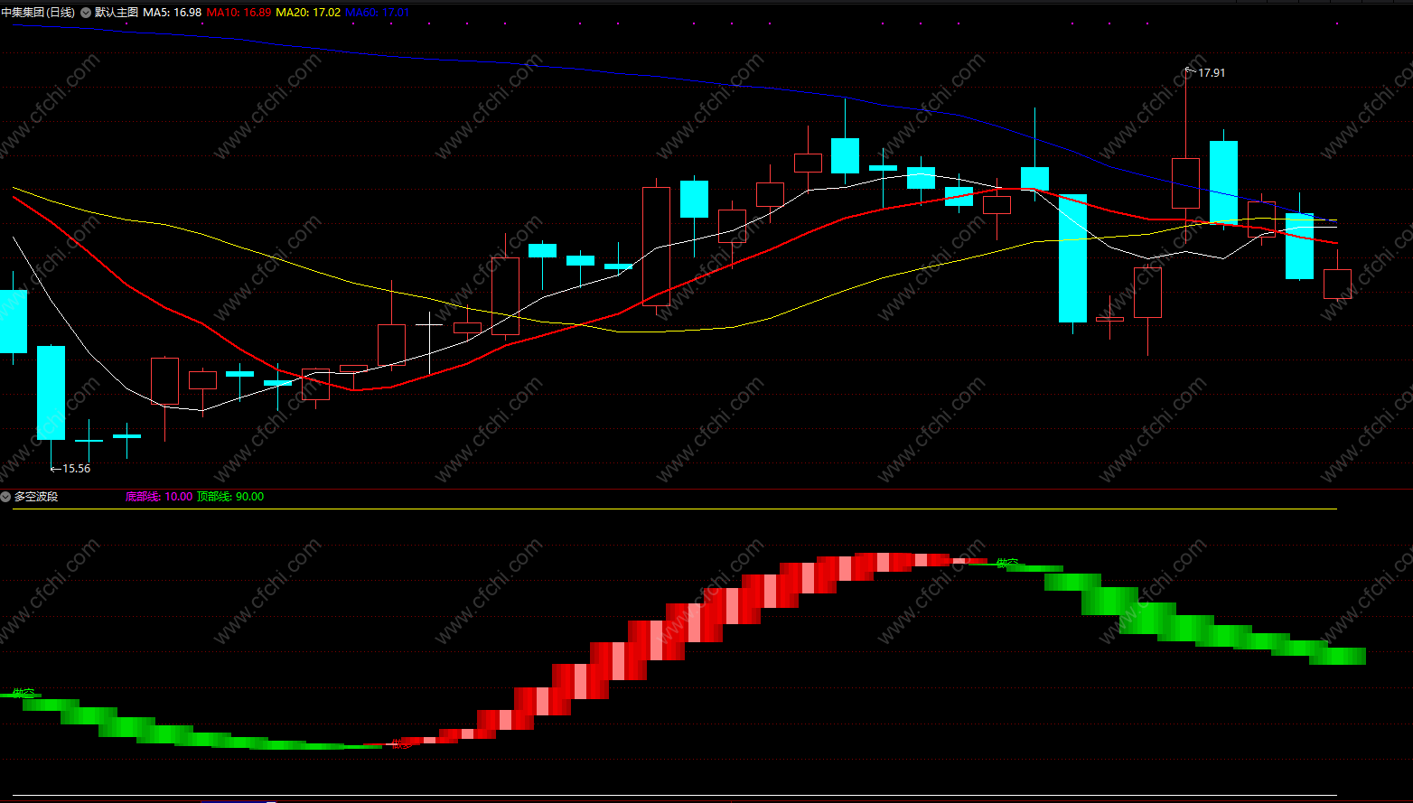The image size is (1413, 803).
Task: Expand the 多空波段 indicator dropdown arrow
Action: [5, 497]
